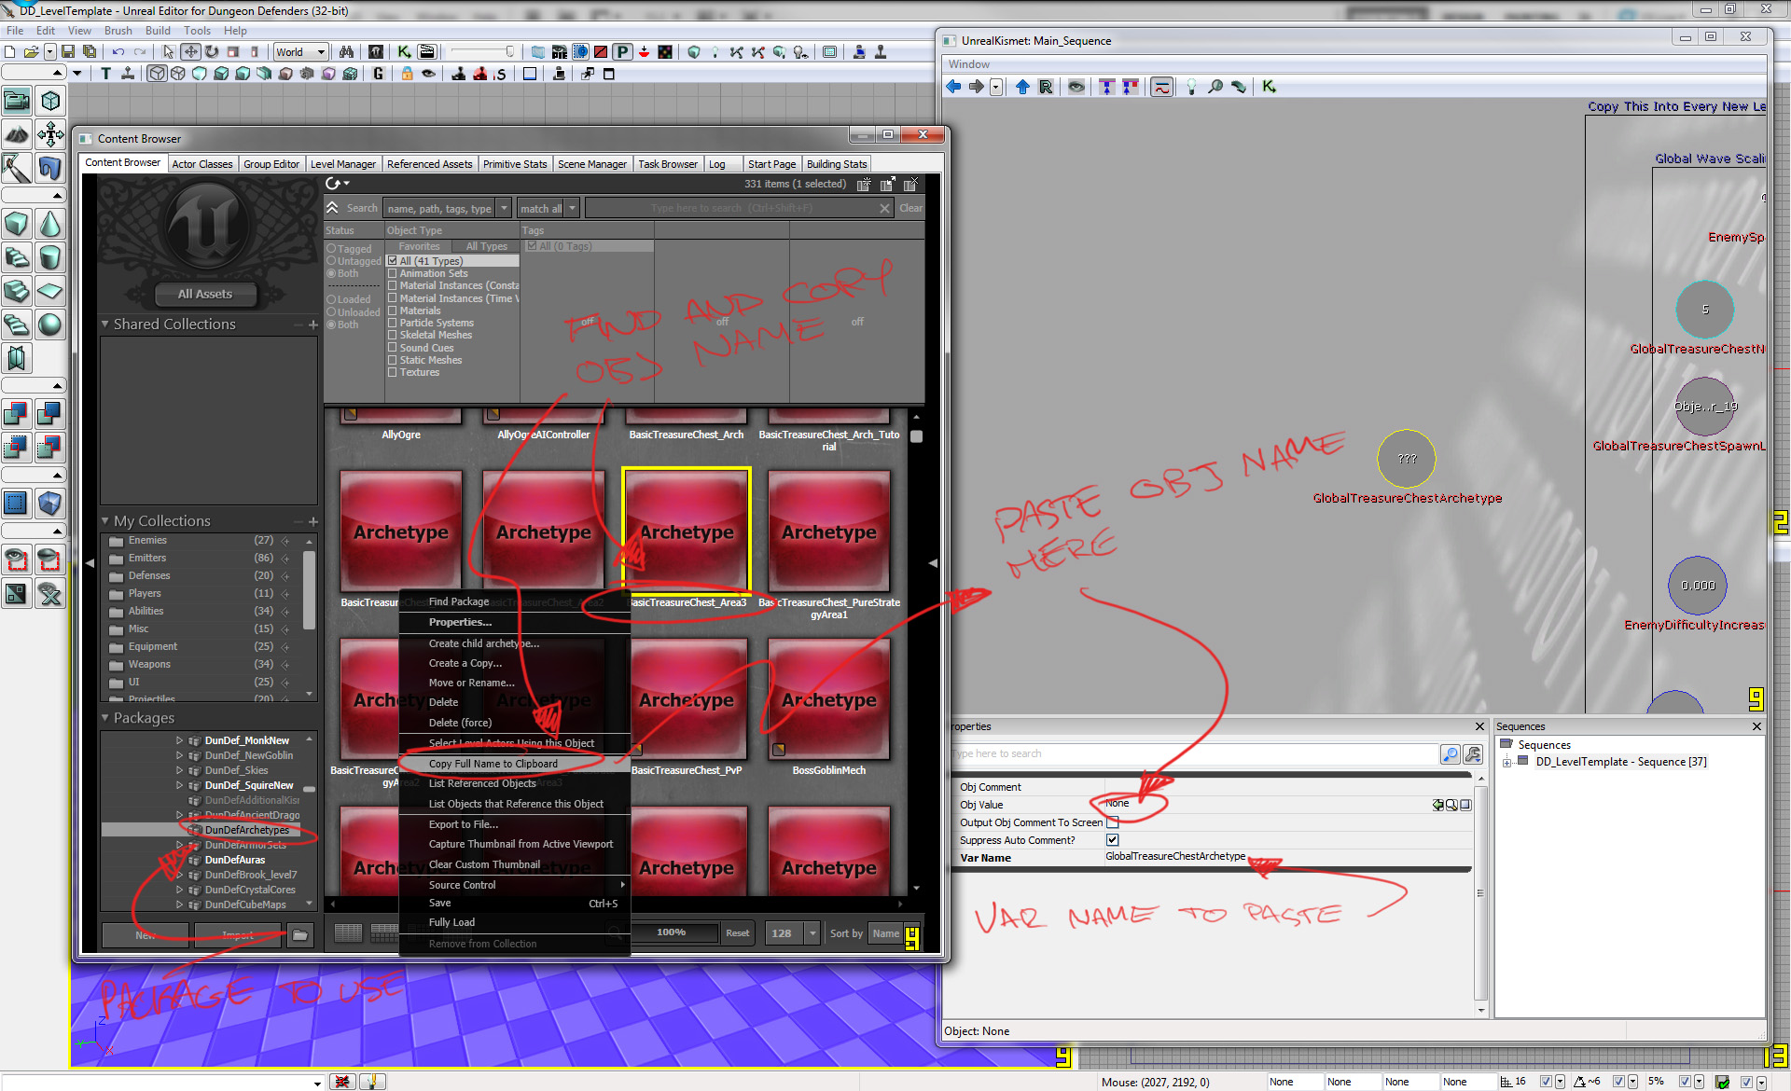Viewport: 1791px width, 1091px height.
Task: Toggle curved connections in Kismet toolbar
Action: click(1161, 87)
